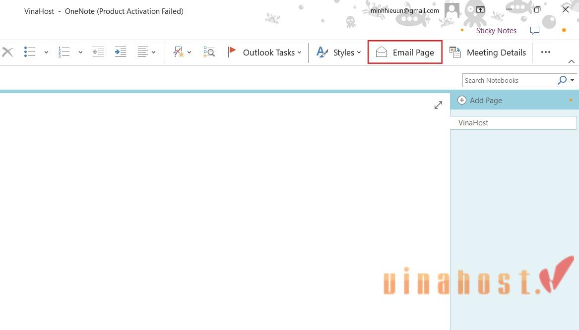Open ribbon display options icon in title bar
The height and width of the screenshot is (330, 579).
(480, 9)
